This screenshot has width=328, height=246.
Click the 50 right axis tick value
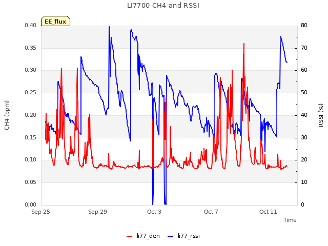[304, 92]
